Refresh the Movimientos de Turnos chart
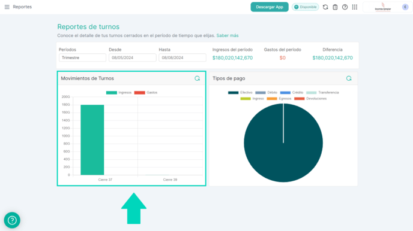Image resolution: width=413 pixels, height=231 pixels. click(197, 78)
